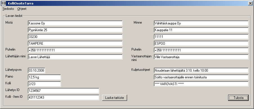Focus the sender Puhelin field under TAMPERE

click(75, 50)
